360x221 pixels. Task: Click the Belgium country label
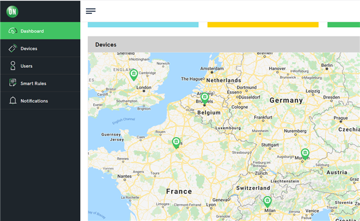[209, 113]
